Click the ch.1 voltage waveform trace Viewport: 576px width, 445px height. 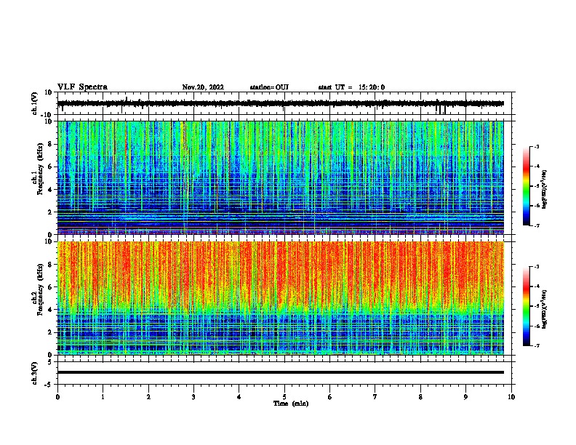click(x=280, y=103)
